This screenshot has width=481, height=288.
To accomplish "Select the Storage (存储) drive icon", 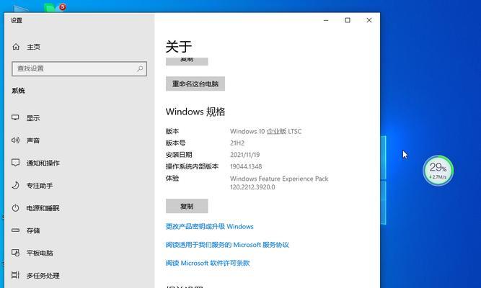I will tap(15, 230).
